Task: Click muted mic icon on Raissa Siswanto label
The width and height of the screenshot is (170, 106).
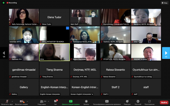Action: (102, 77)
